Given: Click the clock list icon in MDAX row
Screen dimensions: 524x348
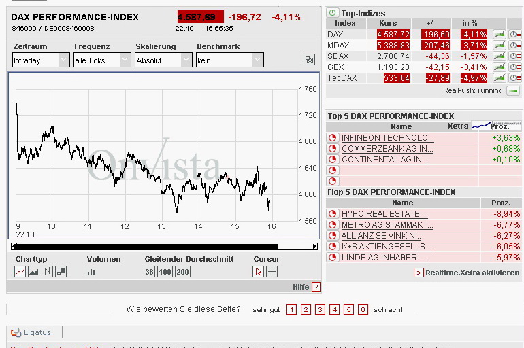Looking at the screenshot, I should [x=515, y=45].
